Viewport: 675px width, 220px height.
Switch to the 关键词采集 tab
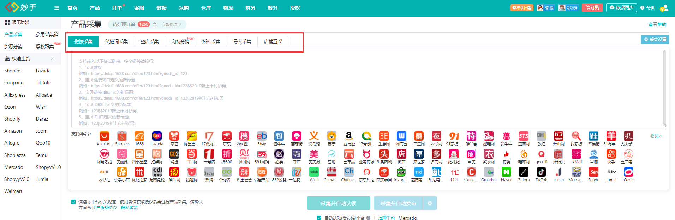click(x=117, y=42)
